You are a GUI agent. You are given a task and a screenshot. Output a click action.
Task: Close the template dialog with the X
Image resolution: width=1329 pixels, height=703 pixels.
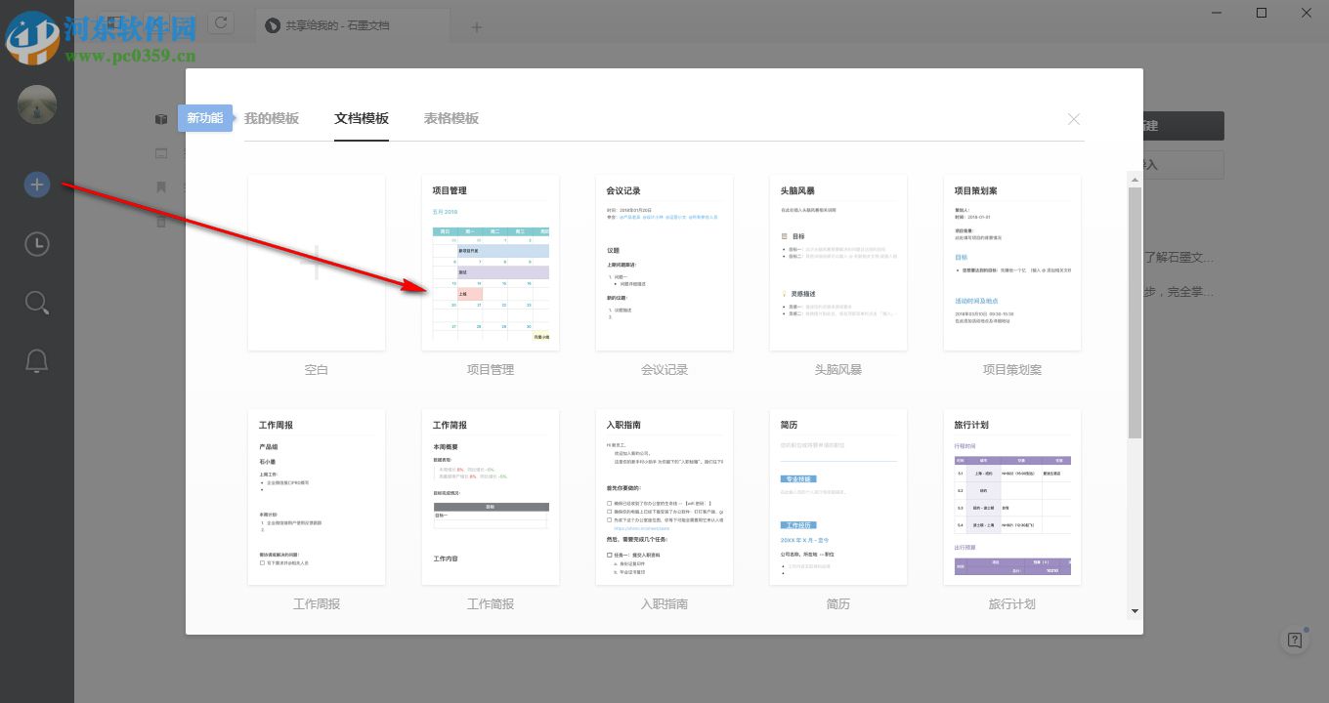click(x=1074, y=119)
